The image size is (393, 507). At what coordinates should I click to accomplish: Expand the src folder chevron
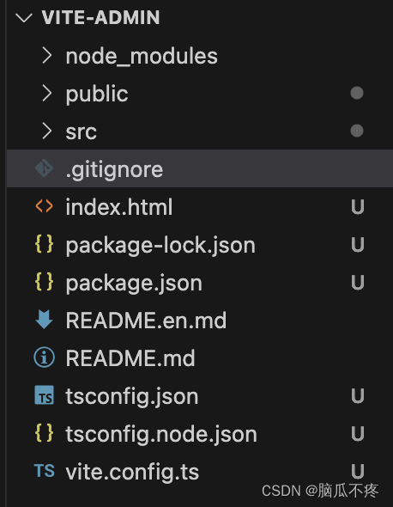point(47,131)
